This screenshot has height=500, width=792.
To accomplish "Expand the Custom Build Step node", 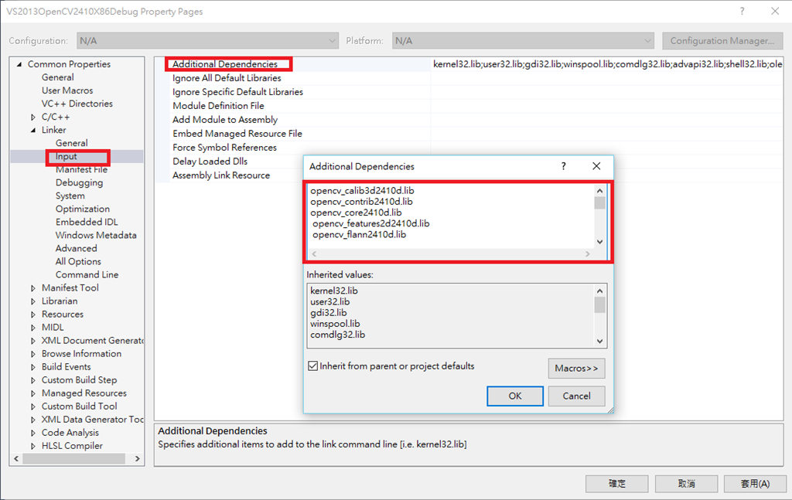I will click(x=33, y=380).
